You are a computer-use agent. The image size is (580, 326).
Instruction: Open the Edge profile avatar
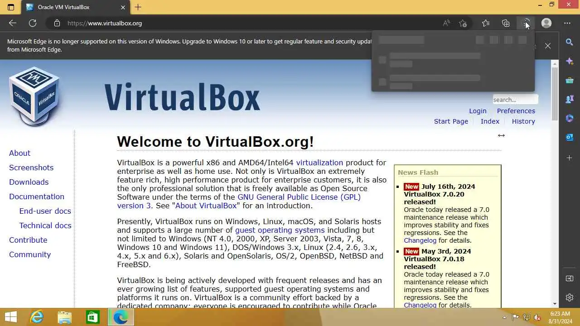[x=546, y=23]
